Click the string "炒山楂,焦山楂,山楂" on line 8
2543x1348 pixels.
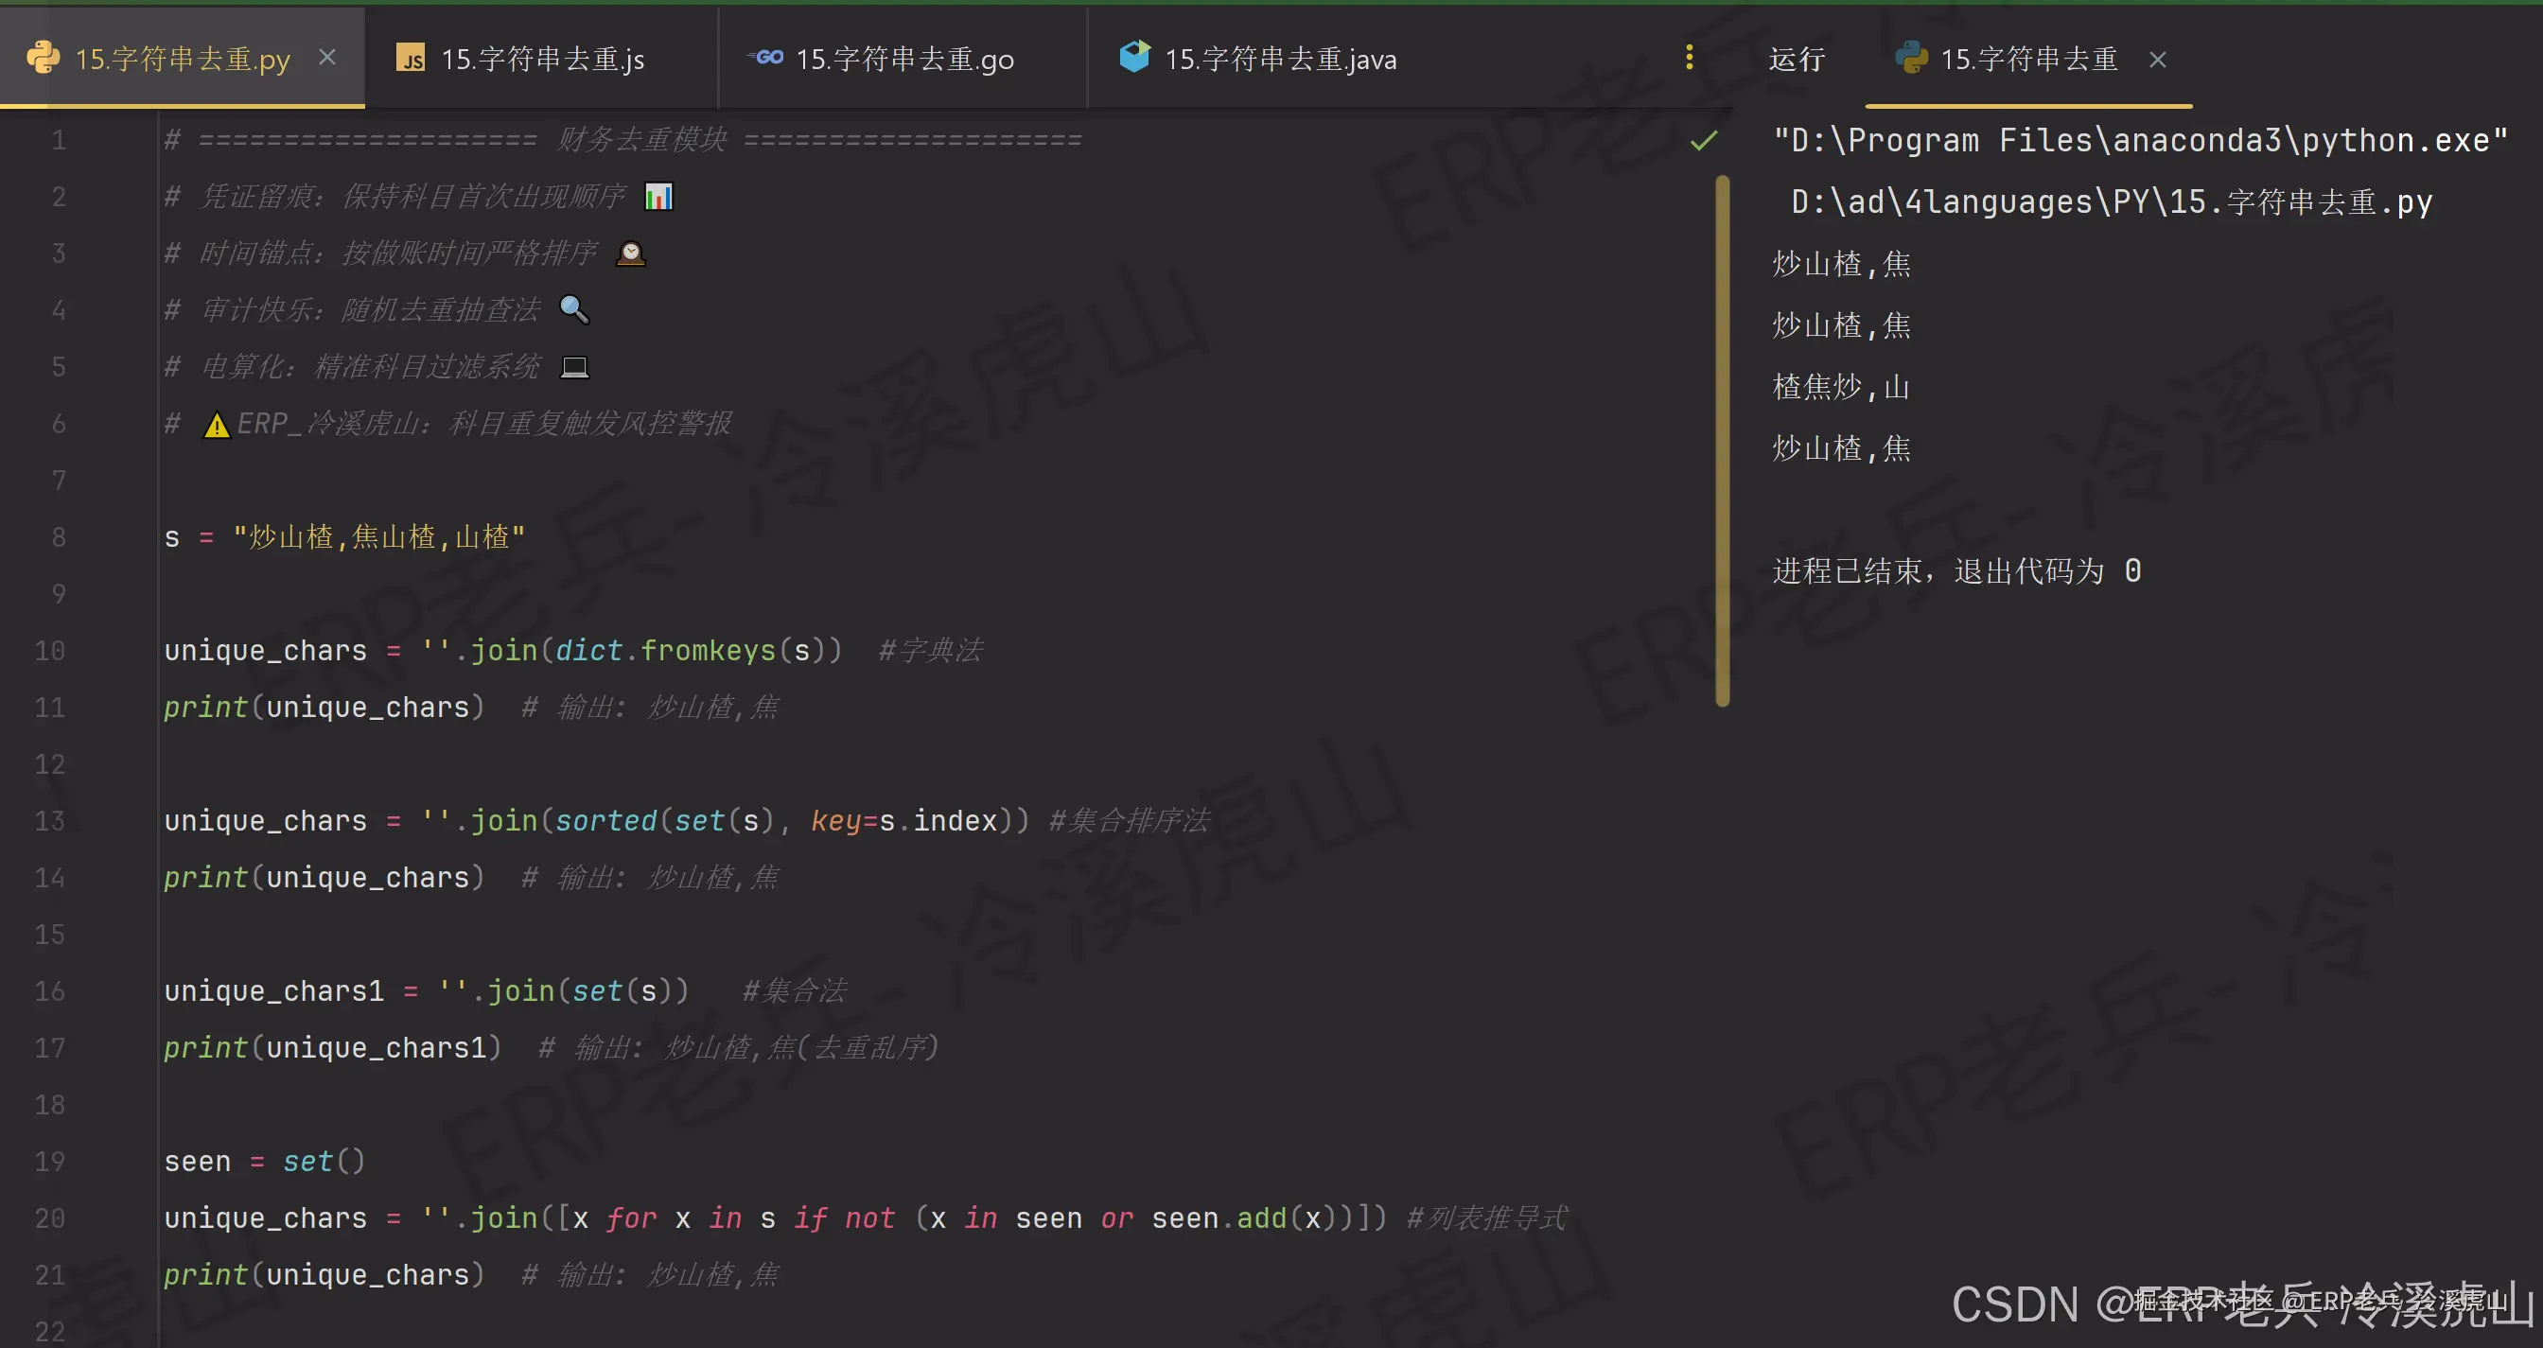tap(379, 536)
